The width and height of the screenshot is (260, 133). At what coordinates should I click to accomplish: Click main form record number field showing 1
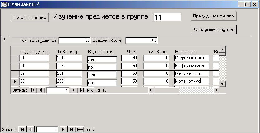tap(47, 130)
